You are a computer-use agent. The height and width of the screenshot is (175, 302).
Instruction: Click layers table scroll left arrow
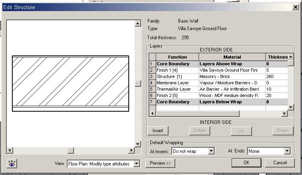click(x=152, y=113)
